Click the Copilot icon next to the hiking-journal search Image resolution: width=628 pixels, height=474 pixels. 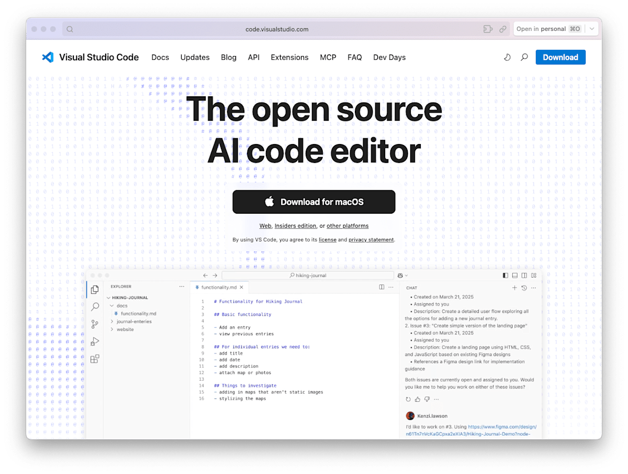(x=400, y=275)
